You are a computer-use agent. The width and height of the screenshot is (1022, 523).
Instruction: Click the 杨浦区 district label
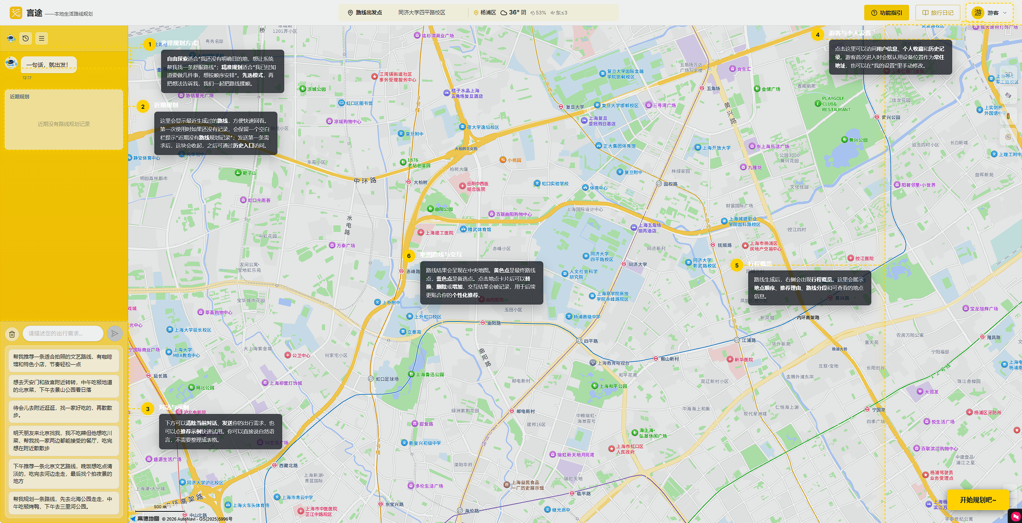pos(488,13)
